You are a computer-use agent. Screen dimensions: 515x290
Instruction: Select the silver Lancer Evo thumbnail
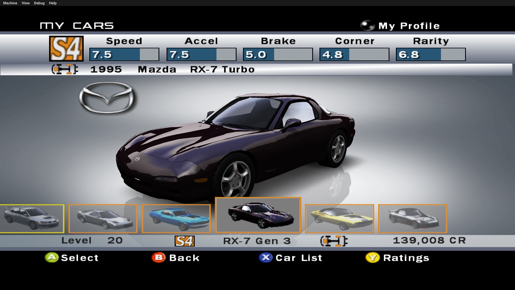coord(32,218)
